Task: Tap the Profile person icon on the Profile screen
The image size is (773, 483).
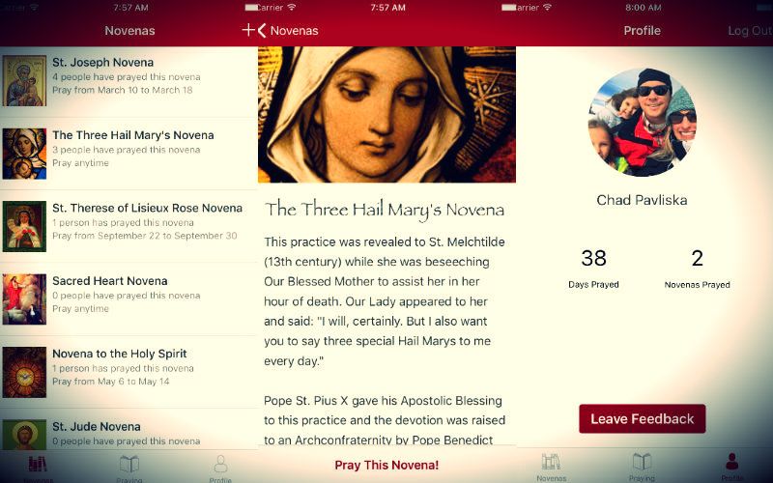Action: tap(732, 463)
